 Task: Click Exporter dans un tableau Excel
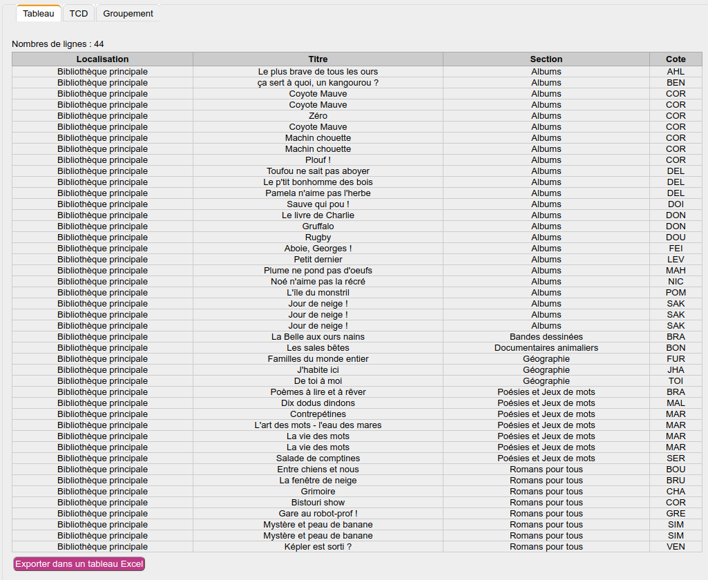(78, 563)
